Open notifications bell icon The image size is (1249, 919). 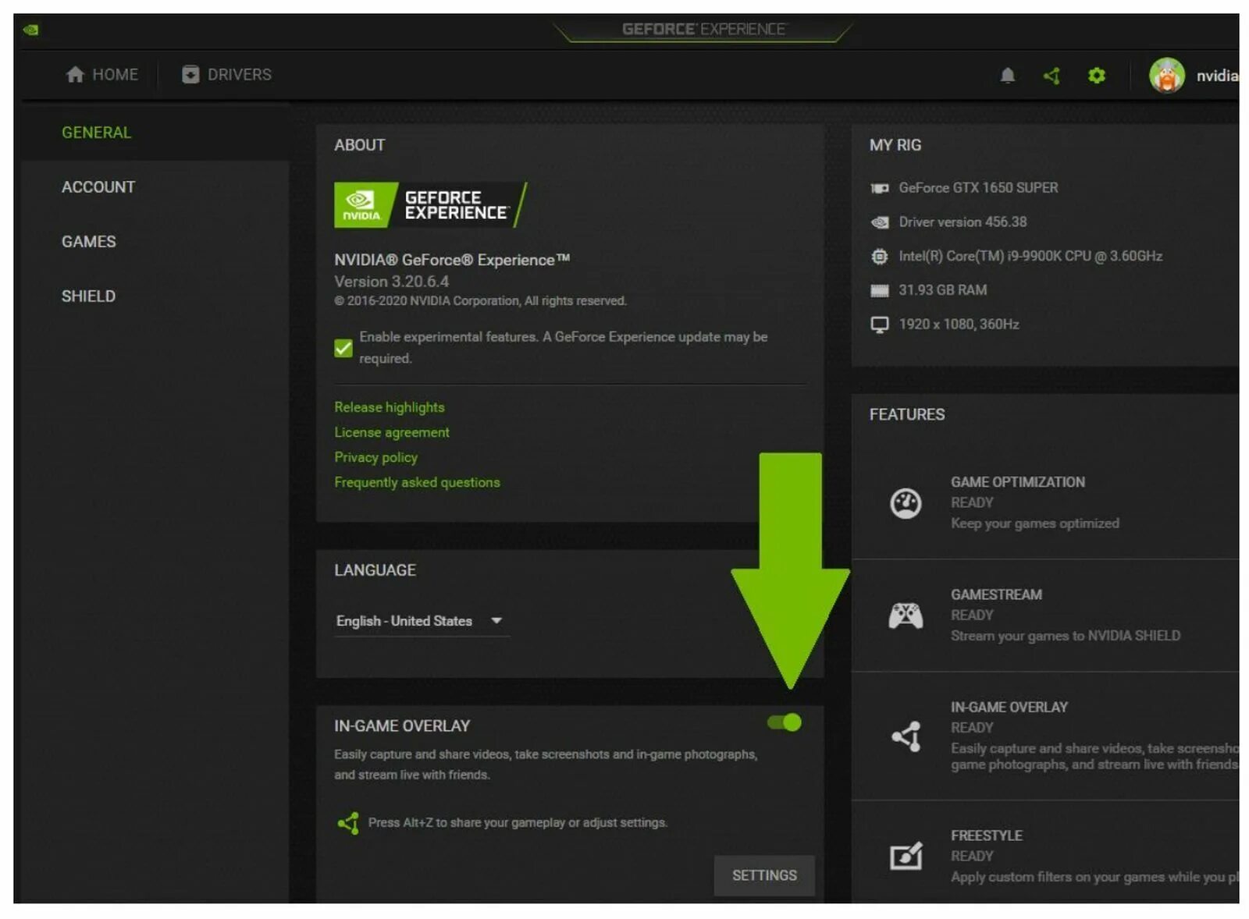coord(1007,76)
